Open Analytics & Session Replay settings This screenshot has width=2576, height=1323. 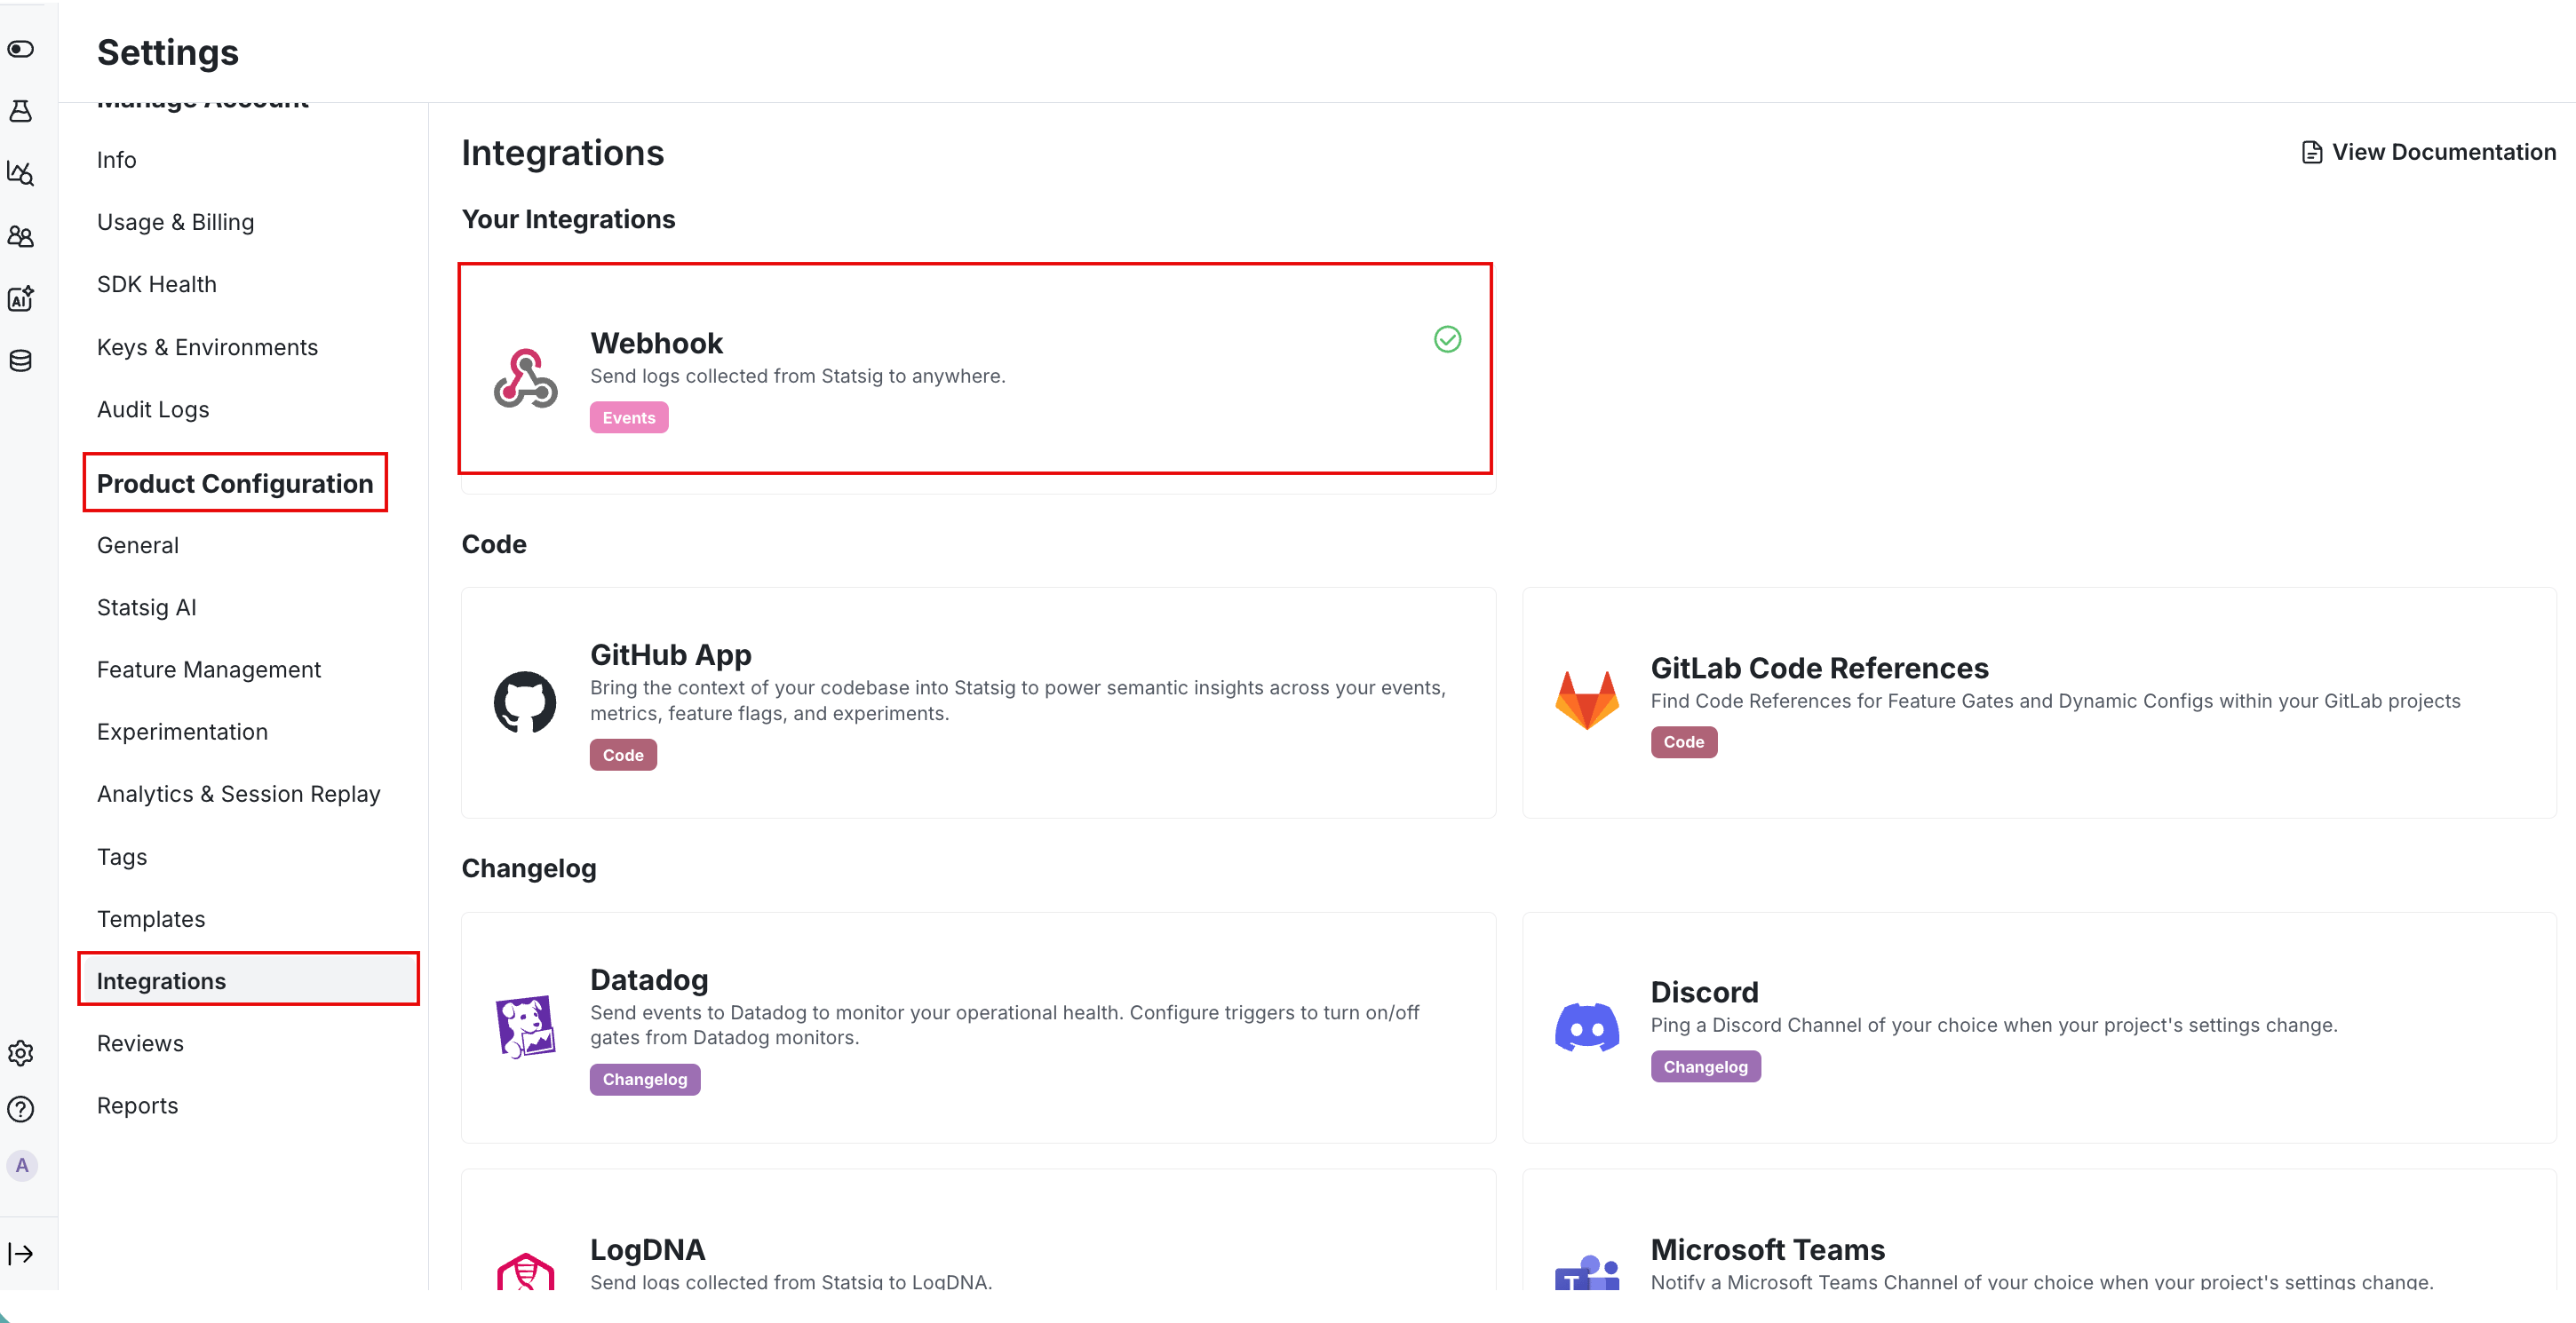tap(239, 795)
